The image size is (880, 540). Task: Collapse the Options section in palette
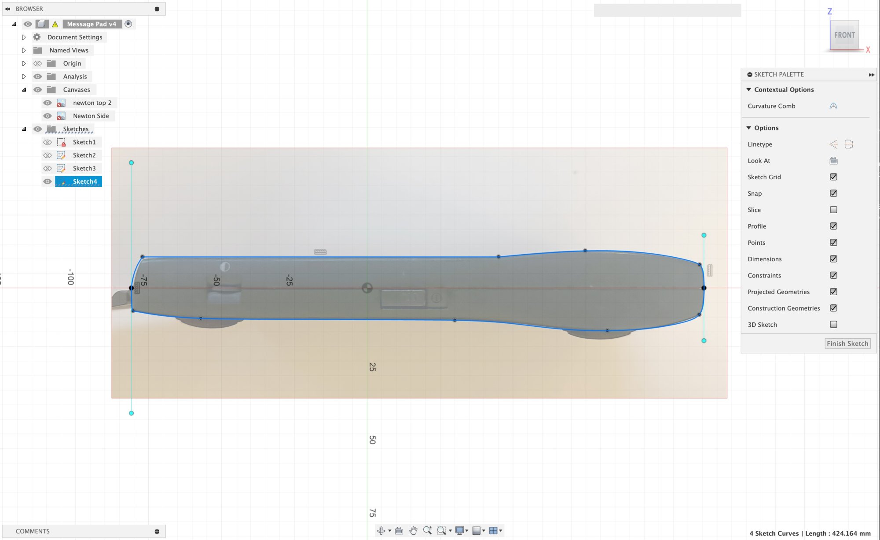tap(749, 128)
